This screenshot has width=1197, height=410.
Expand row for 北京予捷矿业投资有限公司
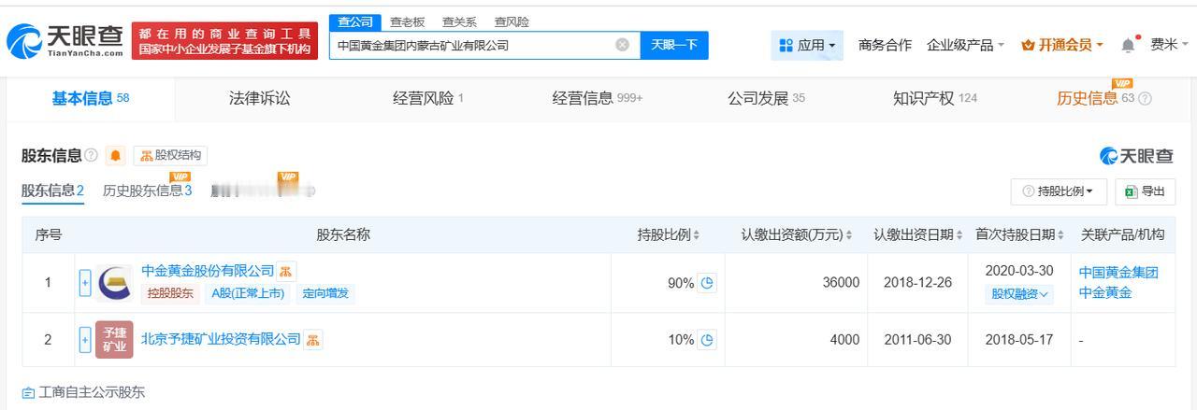(85, 340)
